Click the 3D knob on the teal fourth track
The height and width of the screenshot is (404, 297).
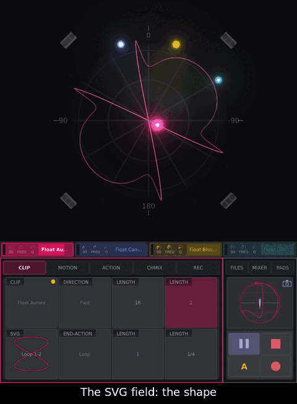pyautogui.click(x=233, y=247)
